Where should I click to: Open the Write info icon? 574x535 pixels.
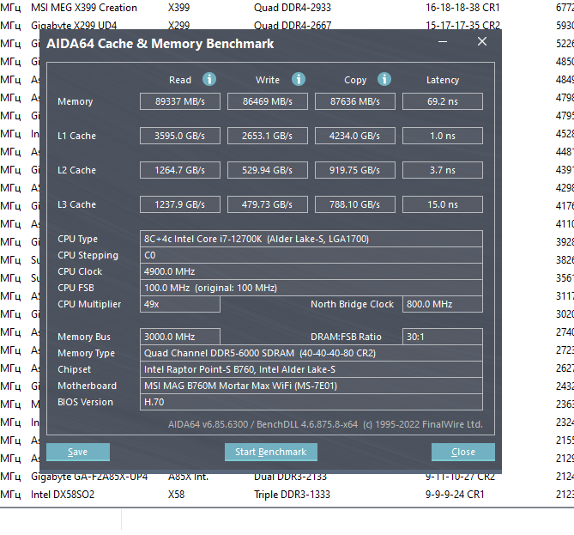299,79
